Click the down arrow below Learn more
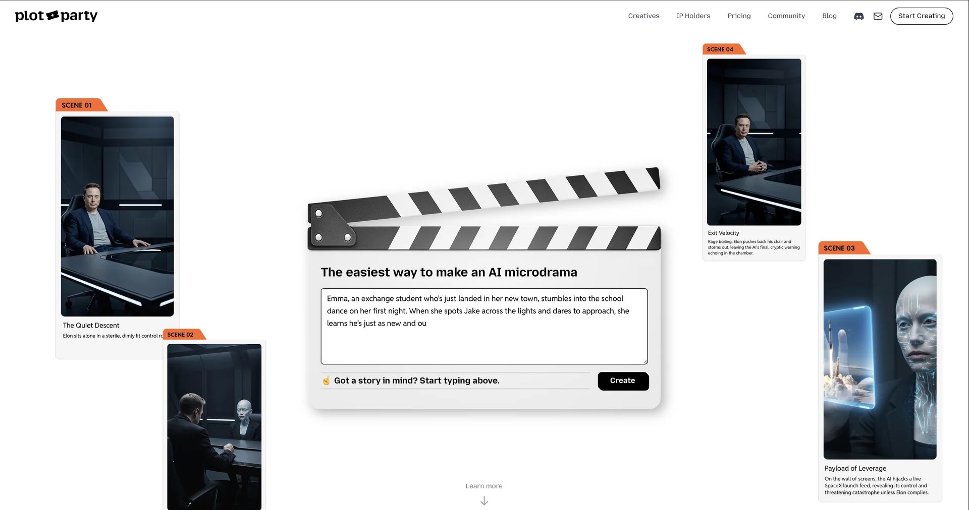Screen dimensions: 969x510 pos(484,501)
